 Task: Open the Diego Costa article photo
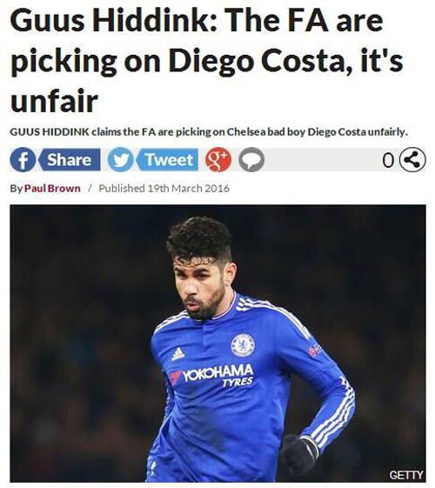[217, 344]
